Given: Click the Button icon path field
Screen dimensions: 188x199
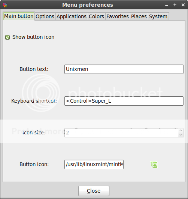Looking at the screenshot, I should coord(94,165).
